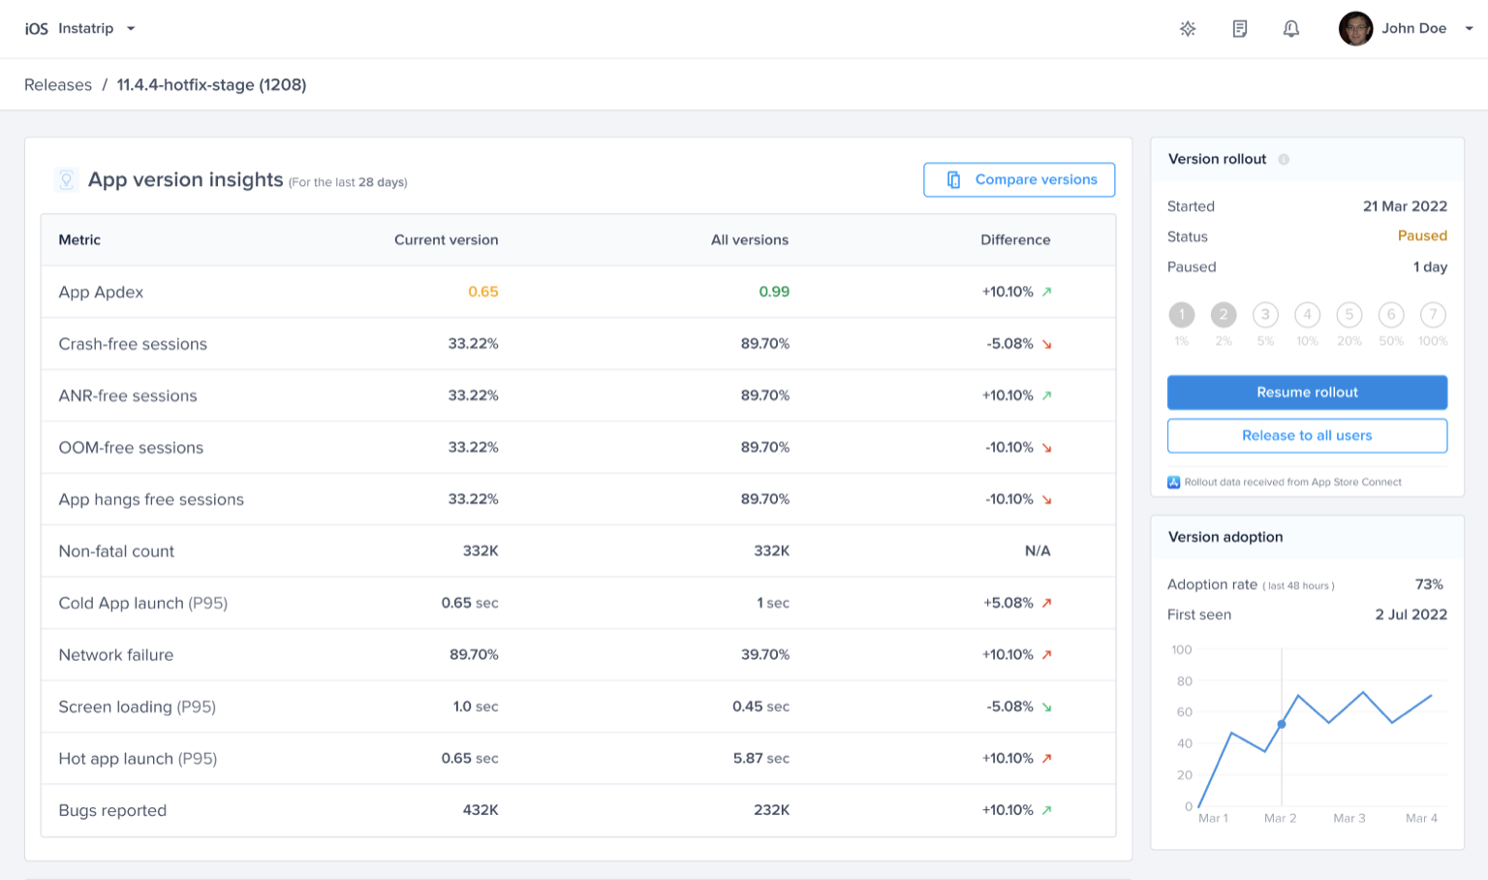Click the Difference column header
The width and height of the screenshot is (1488, 880).
tap(1014, 240)
